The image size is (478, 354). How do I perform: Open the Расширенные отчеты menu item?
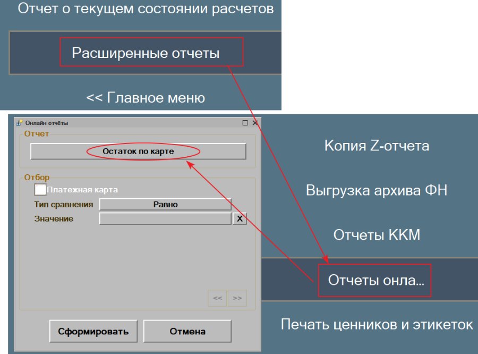pyautogui.click(x=146, y=53)
